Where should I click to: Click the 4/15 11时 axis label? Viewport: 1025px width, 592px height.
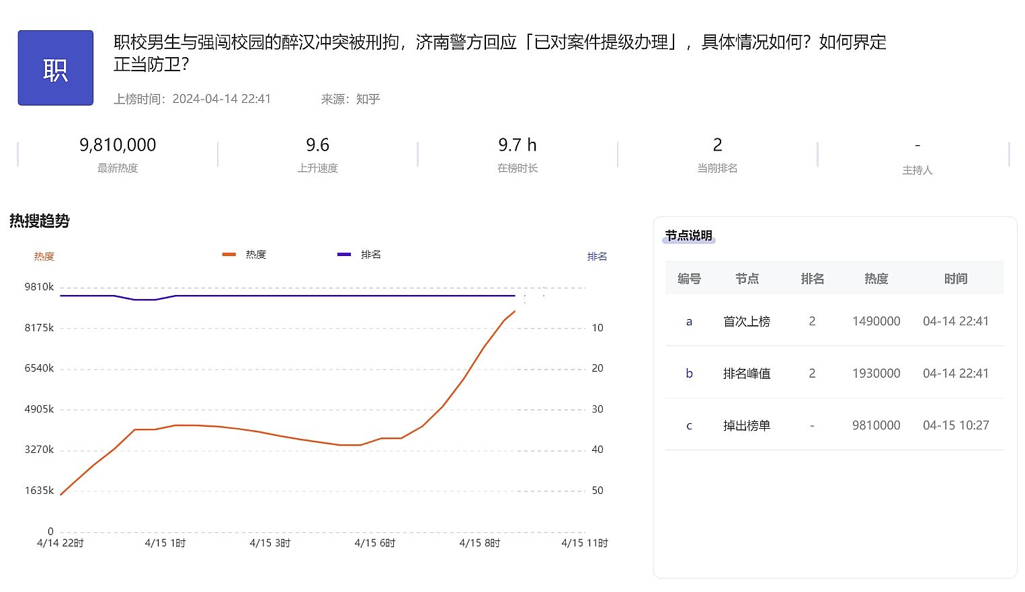[x=585, y=543]
